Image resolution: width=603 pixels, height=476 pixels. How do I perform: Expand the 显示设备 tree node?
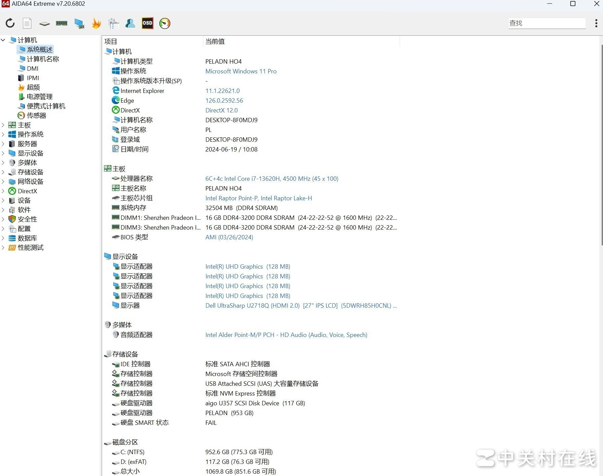click(x=3, y=153)
